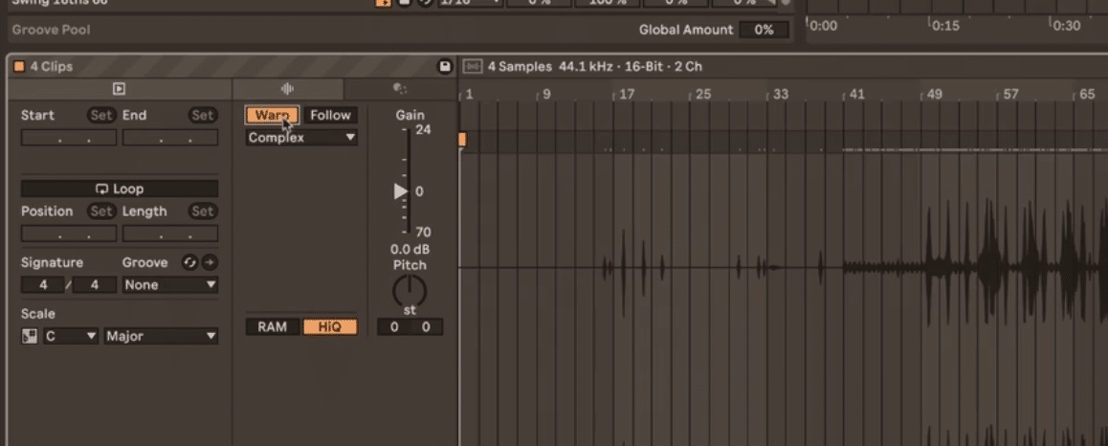
Task: Switch to the audio waveform tab
Action: tap(288, 89)
